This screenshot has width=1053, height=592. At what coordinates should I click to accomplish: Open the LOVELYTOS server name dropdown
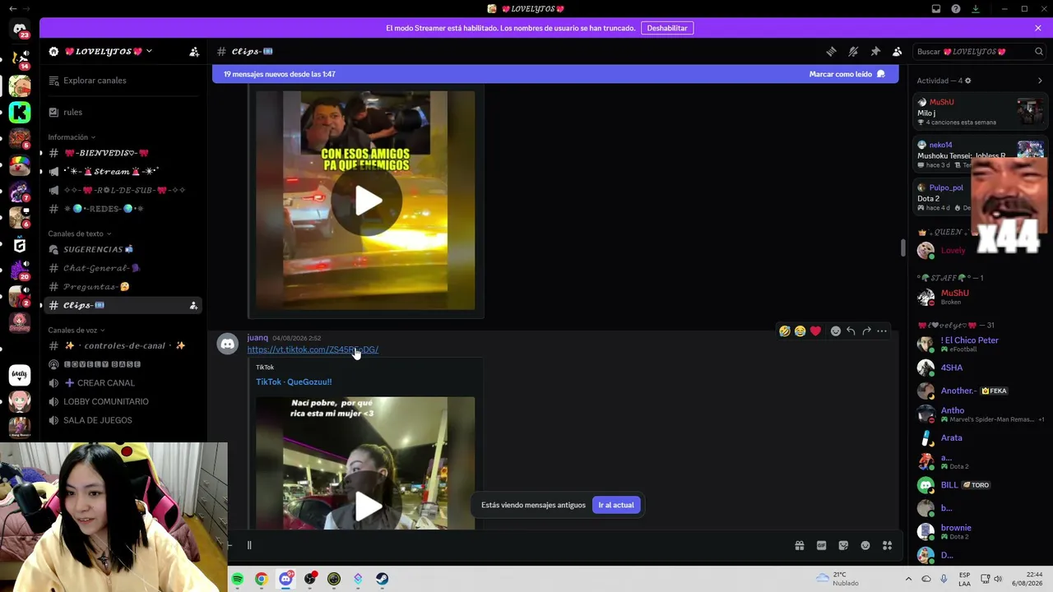(x=108, y=51)
